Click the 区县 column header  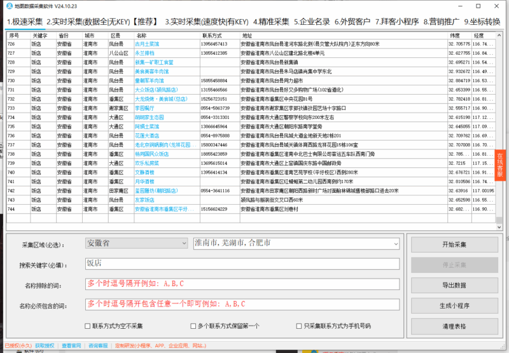tap(121, 36)
